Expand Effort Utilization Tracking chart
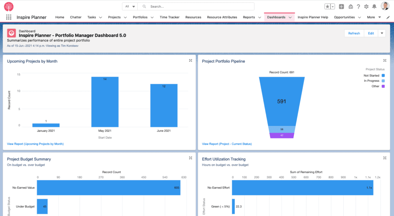Image resolution: width=394 pixels, height=216 pixels. tap(385, 158)
